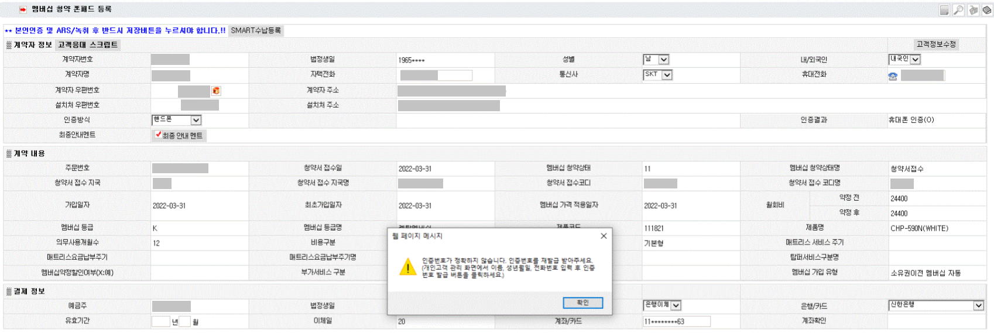Screen dimensions: 994x333
Task: Click the 멤버십 가격 적용일자 date value
Action: (x=660, y=206)
